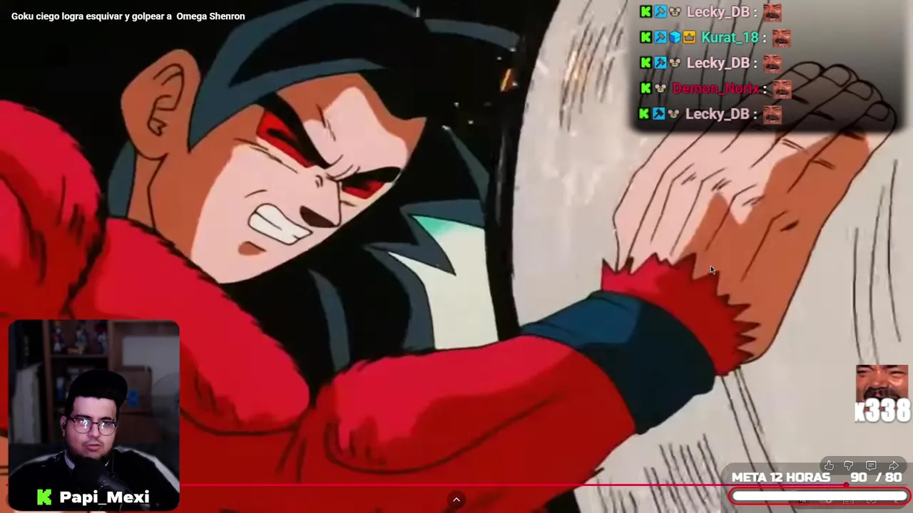Click the thumbs-down dislike icon
Image resolution: width=913 pixels, height=513 pixels.
(x=849, y=466)
